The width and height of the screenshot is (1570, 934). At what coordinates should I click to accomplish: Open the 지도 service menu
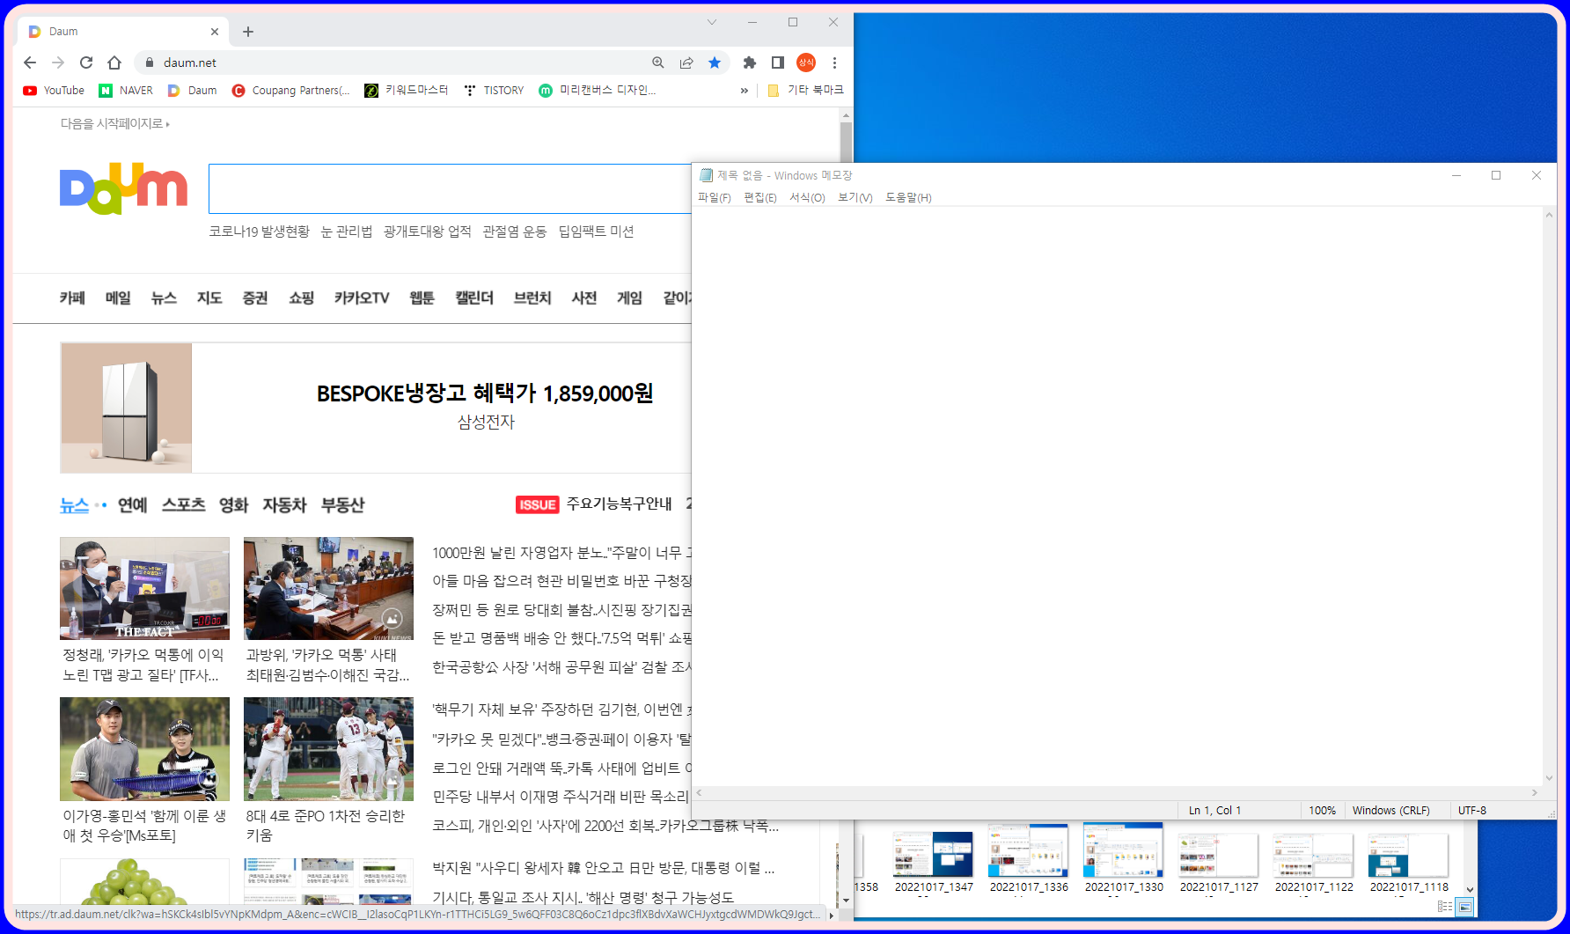209,298
